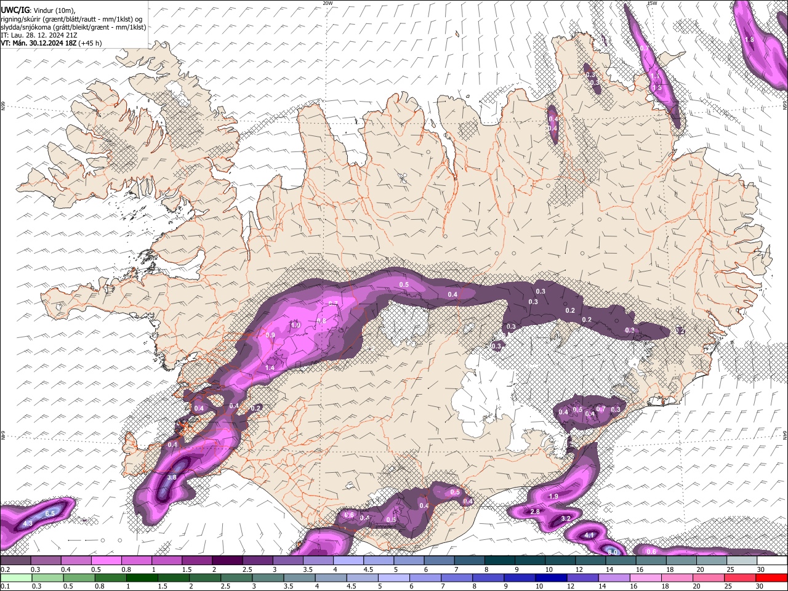
Task: Click the dark teal 8 mm snow swatch
Action: tap(500, 560)
